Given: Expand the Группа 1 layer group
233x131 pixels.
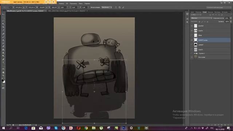Looking at the screenshot, I should coord(194,53).
